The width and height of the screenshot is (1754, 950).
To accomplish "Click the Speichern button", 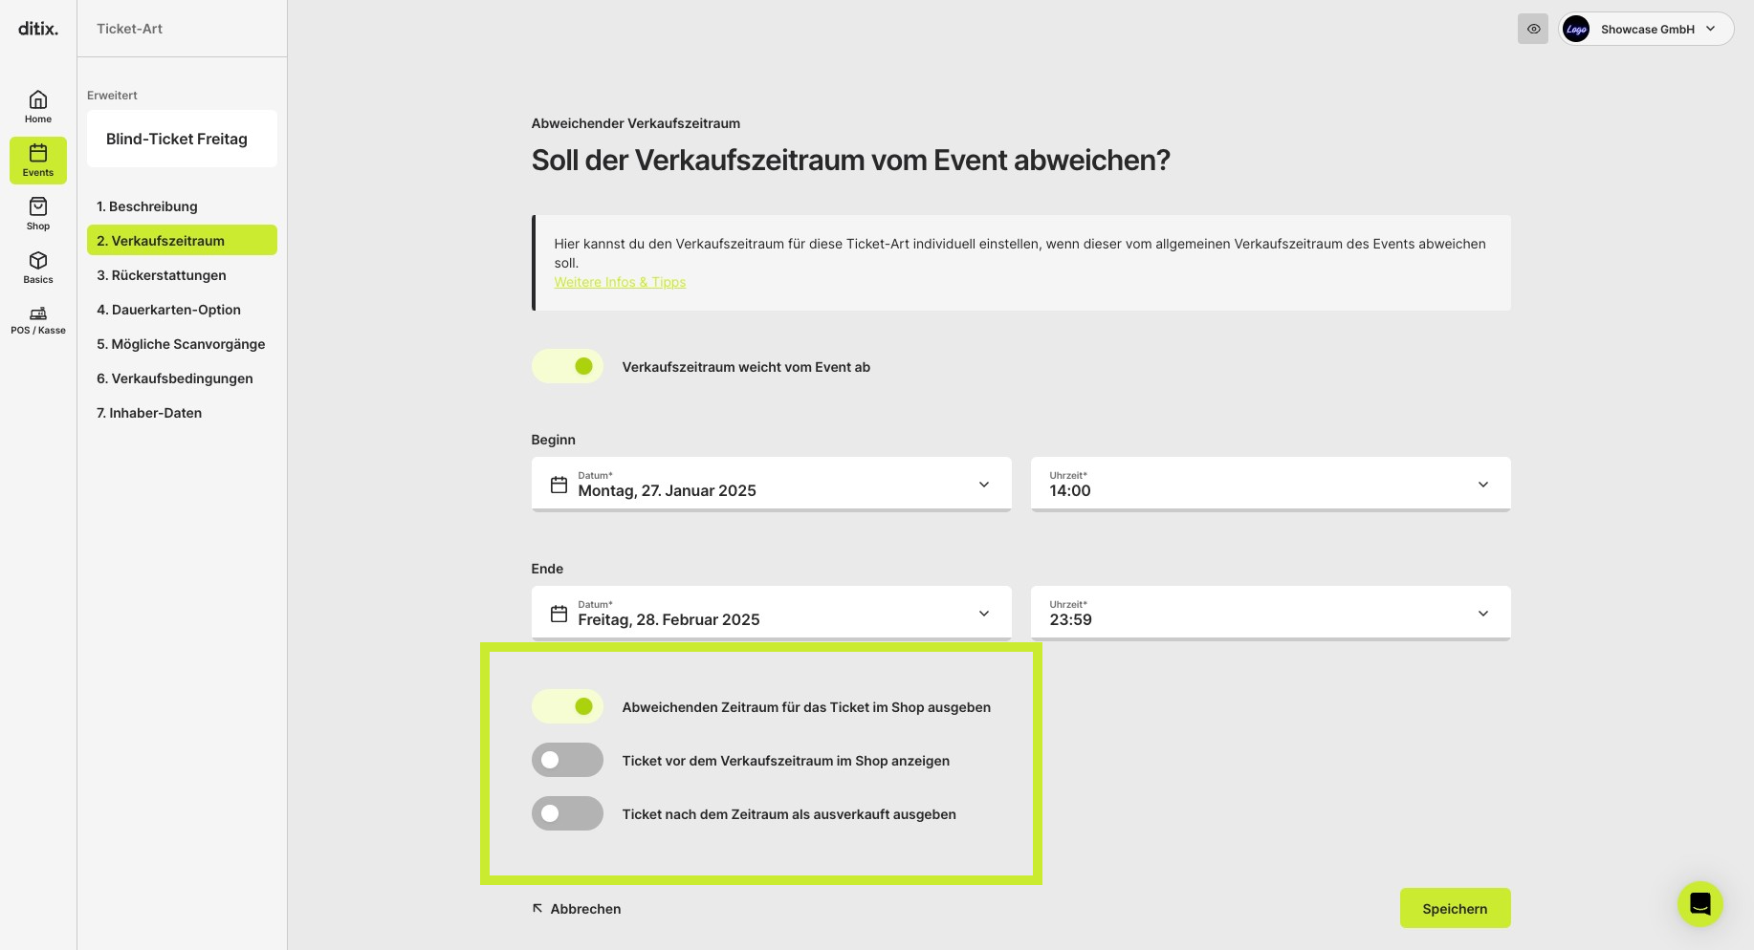I will [x=1455, y=908].
